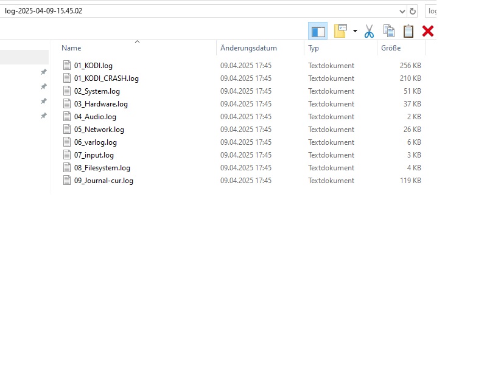Click the file icon of 01_KODI_CRASH.log
The width and height of the screenshot is (487, 365).
point(67,78)
